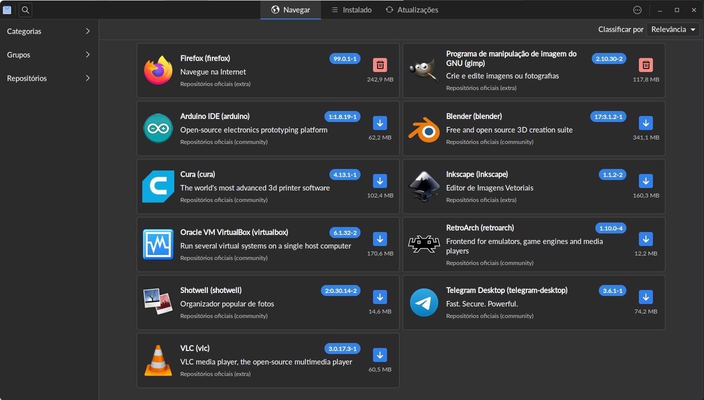This screenshot has height=400, width=704.
Task: Open the Firefox package details via its icon
Action: [158, 70]
